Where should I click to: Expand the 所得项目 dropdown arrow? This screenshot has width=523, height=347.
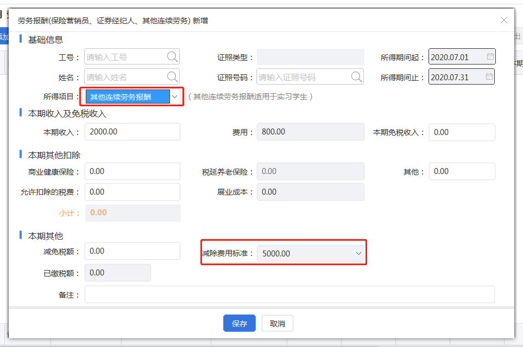point(174,97)
